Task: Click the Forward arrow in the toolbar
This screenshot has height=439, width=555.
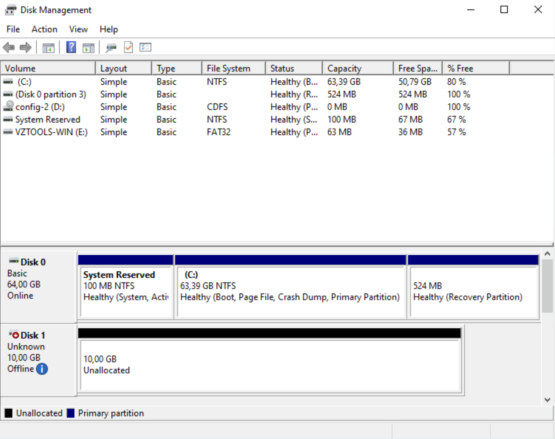Action: point(26,47)
